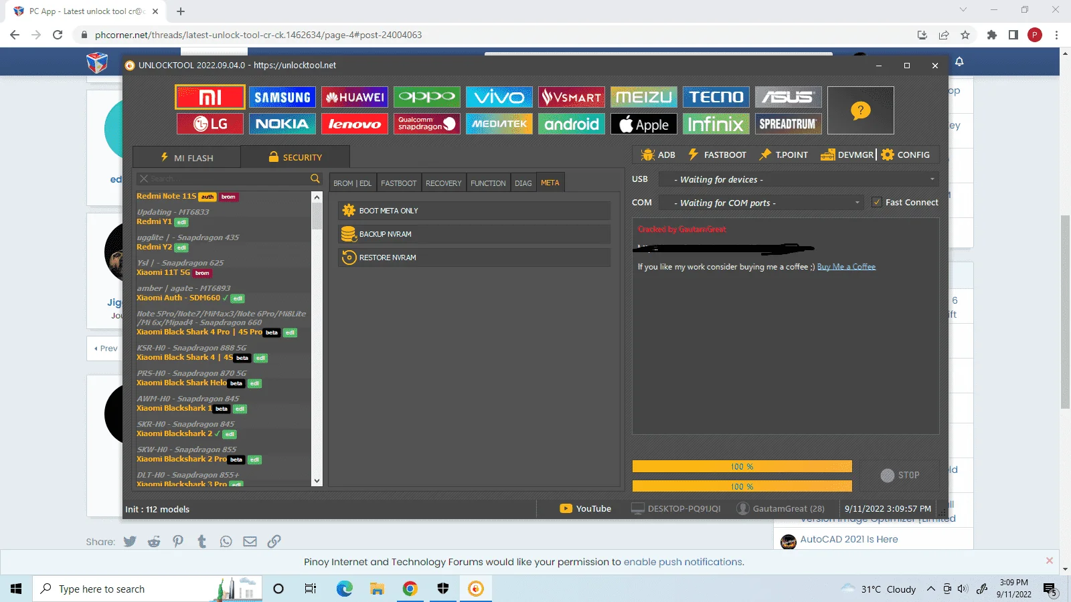Open enable push notifications link
1071x602 pixels.
[x=683, y=562]
